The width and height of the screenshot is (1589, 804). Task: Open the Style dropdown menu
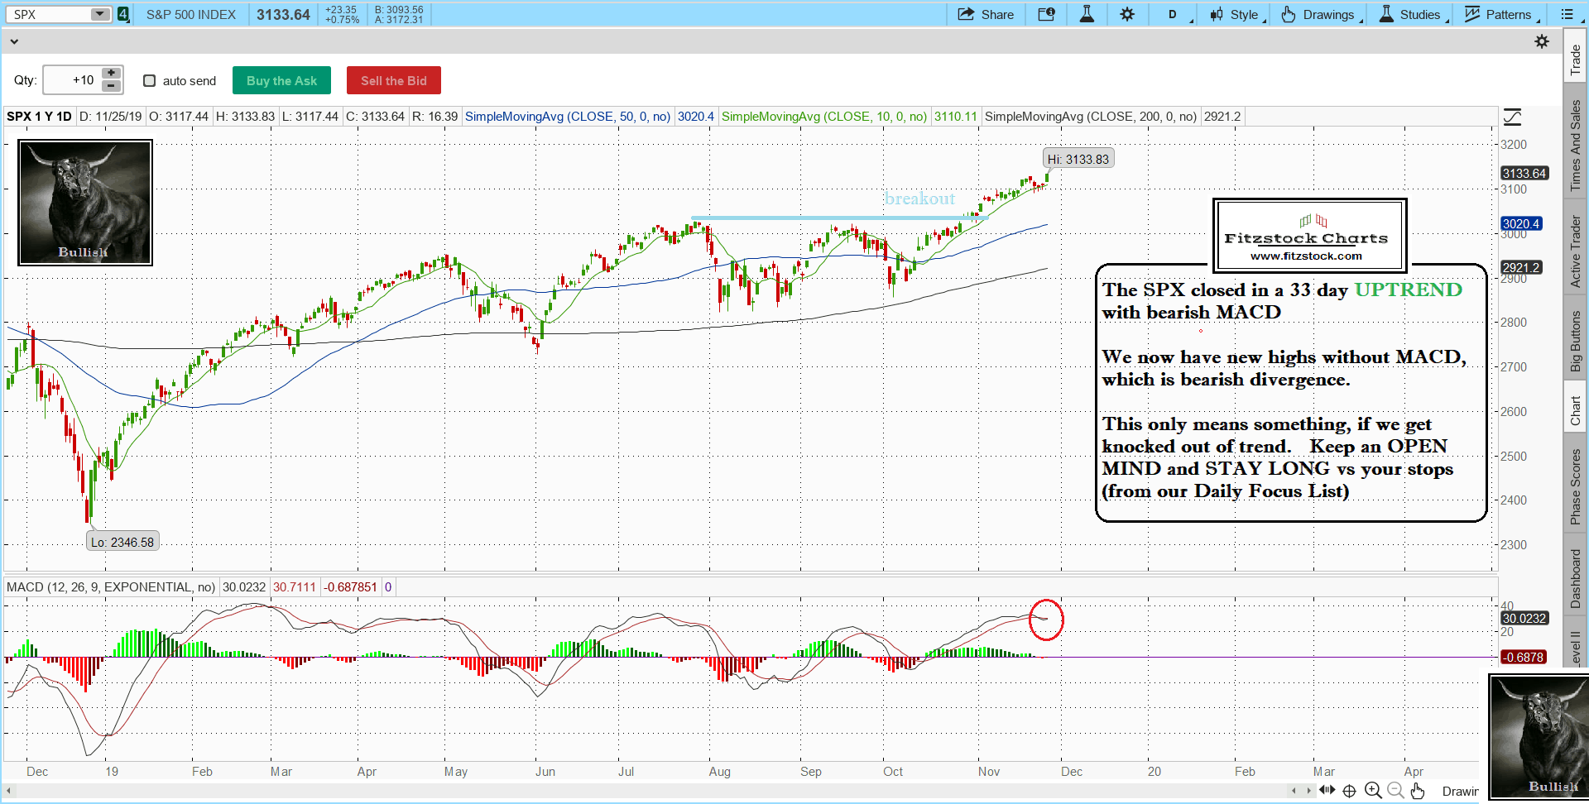(x=1237, y=14)
